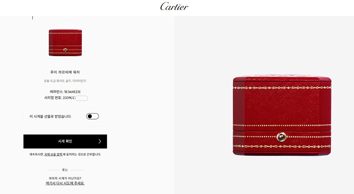Open the 국제 보증 정책 link
This screenshot has width=354, height=194.
coord(53,154)
